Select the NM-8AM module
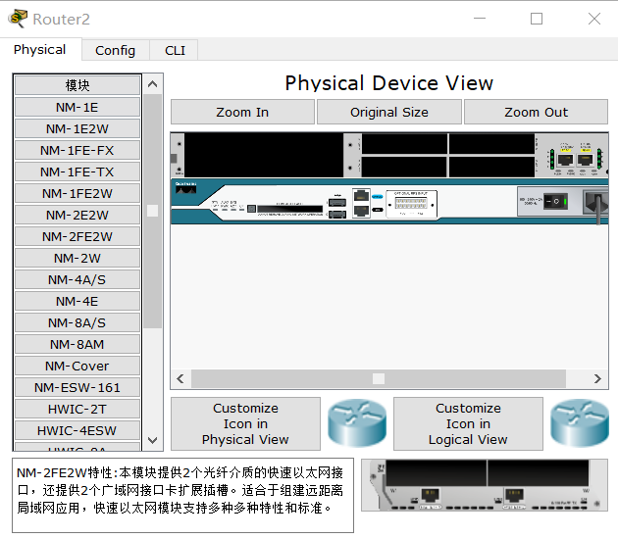 tap(77, 345)
